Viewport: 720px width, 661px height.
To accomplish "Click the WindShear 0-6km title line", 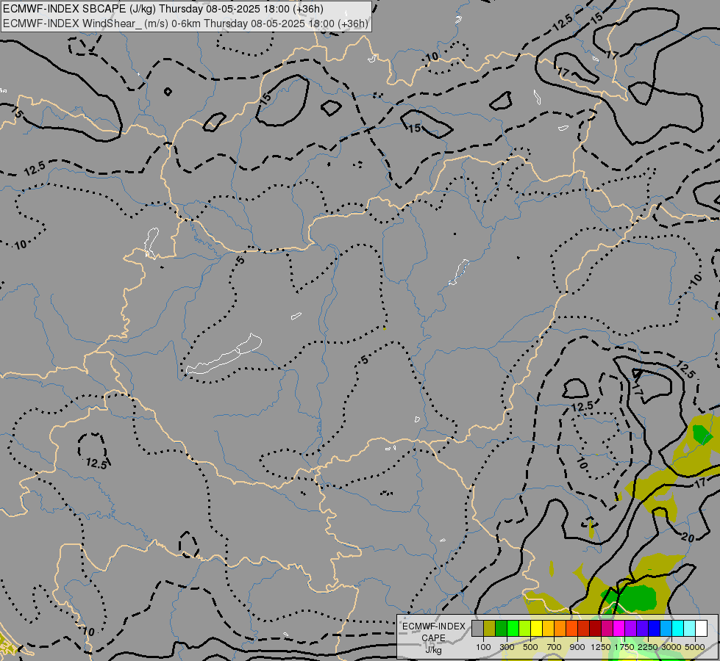I will click(x=185, y=24).
